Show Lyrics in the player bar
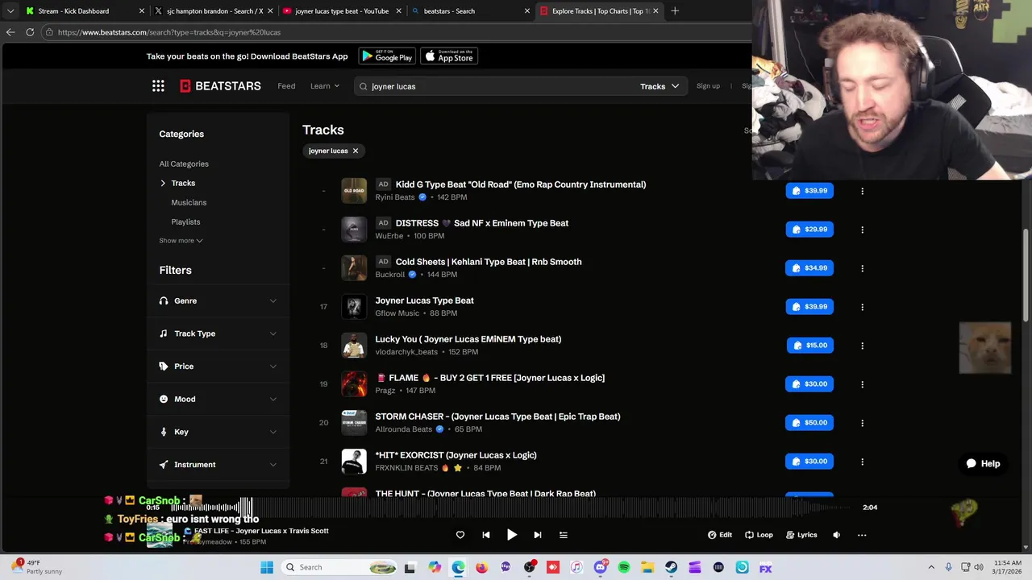1032x580 pixels. click(801, 535)
